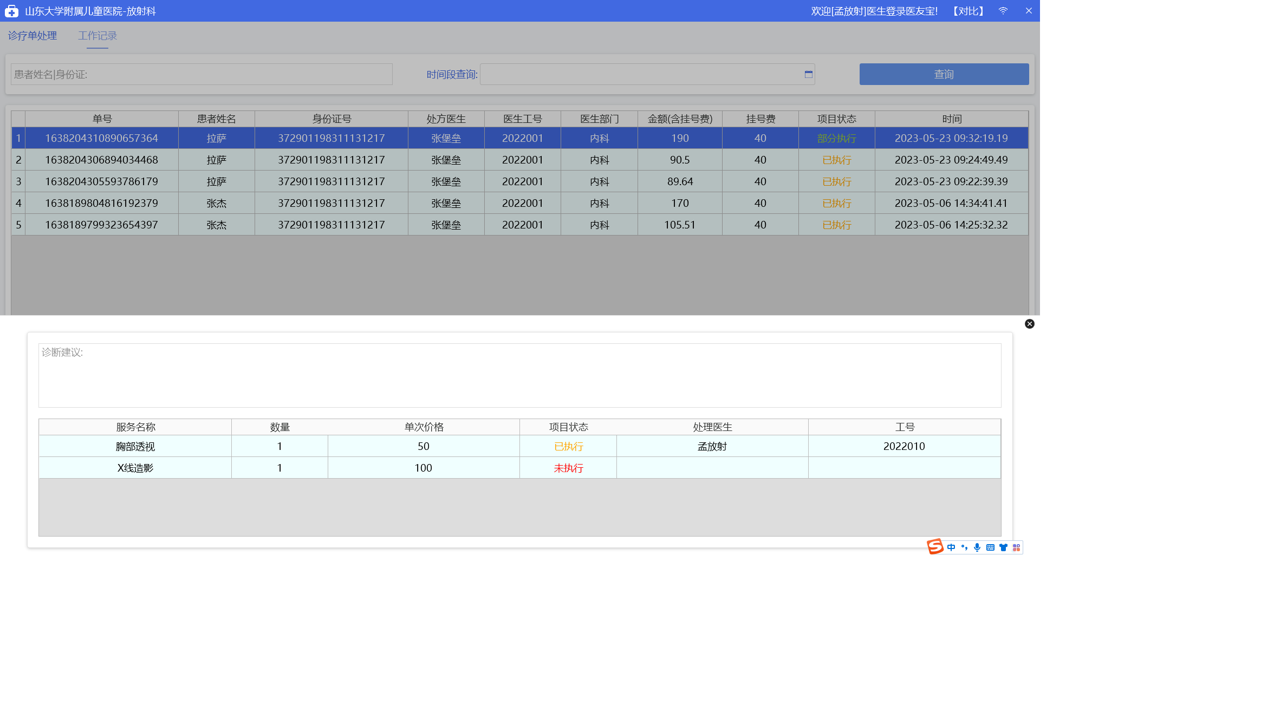Viewport: 1261px width, 725px height.
Task: Click amount 89.64 in row 3
Action: [680, 181]
